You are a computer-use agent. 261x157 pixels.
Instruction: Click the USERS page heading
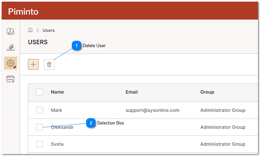(38, 42)
